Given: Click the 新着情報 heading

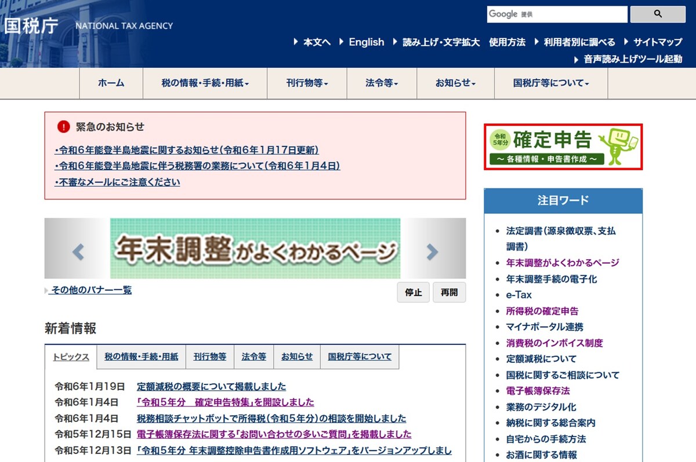Looking at the screenshot, I should [71, 329].
